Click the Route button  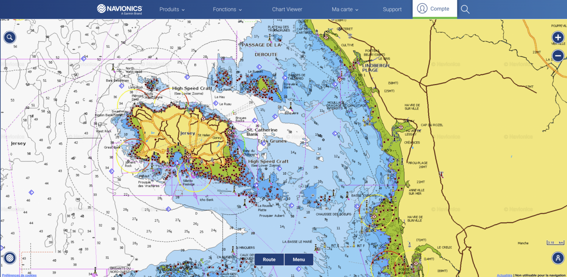(x=269, y=259)
